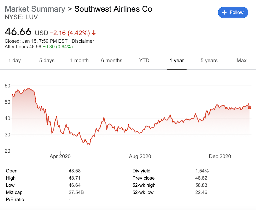This screenshot has width=256, height=210.
Task: Click the Follow button
Action: (x=233, y=12)
